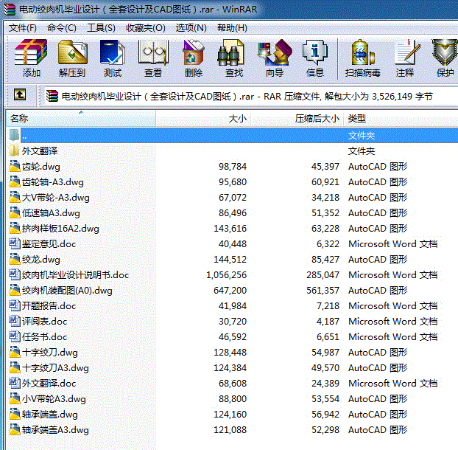Click packed size value 561,357
The width and height of the screenshot is (458, 450).
[323, 290]
